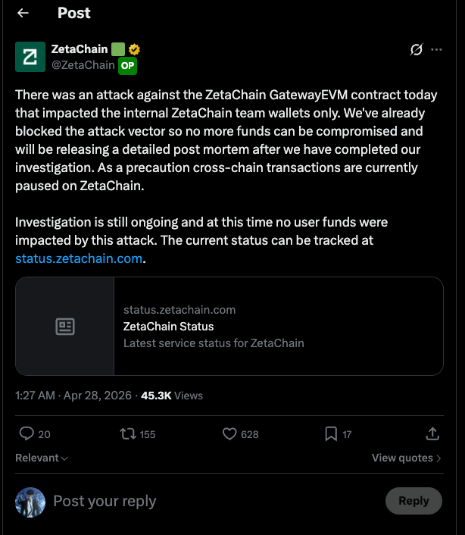Expand the Relevant sort dropdown
The height and width of the screenshot is (535, 465).
point(42,458)
